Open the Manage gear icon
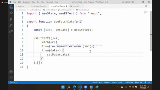 [11, 78]
